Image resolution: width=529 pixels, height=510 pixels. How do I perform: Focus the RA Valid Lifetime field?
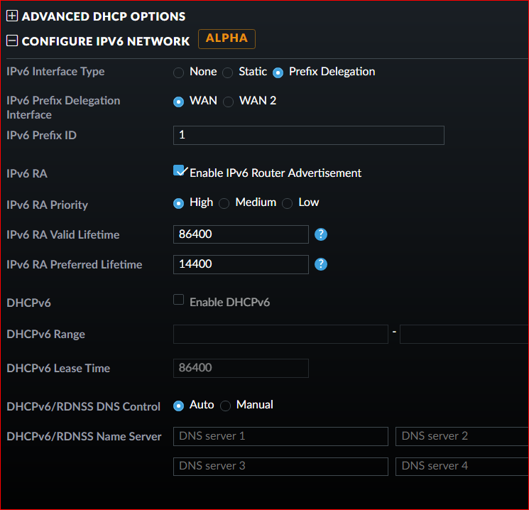[x=241, y=234]
